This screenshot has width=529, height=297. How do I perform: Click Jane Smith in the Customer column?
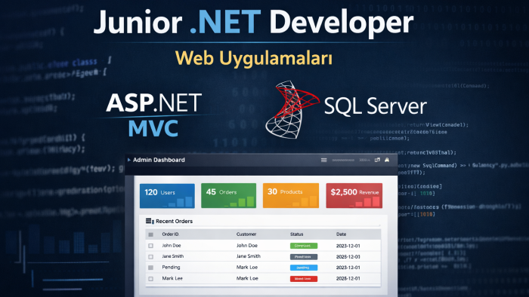(249, 256)
